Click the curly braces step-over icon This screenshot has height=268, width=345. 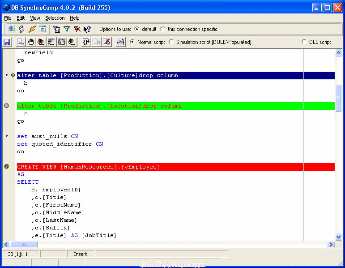(86, 42)
